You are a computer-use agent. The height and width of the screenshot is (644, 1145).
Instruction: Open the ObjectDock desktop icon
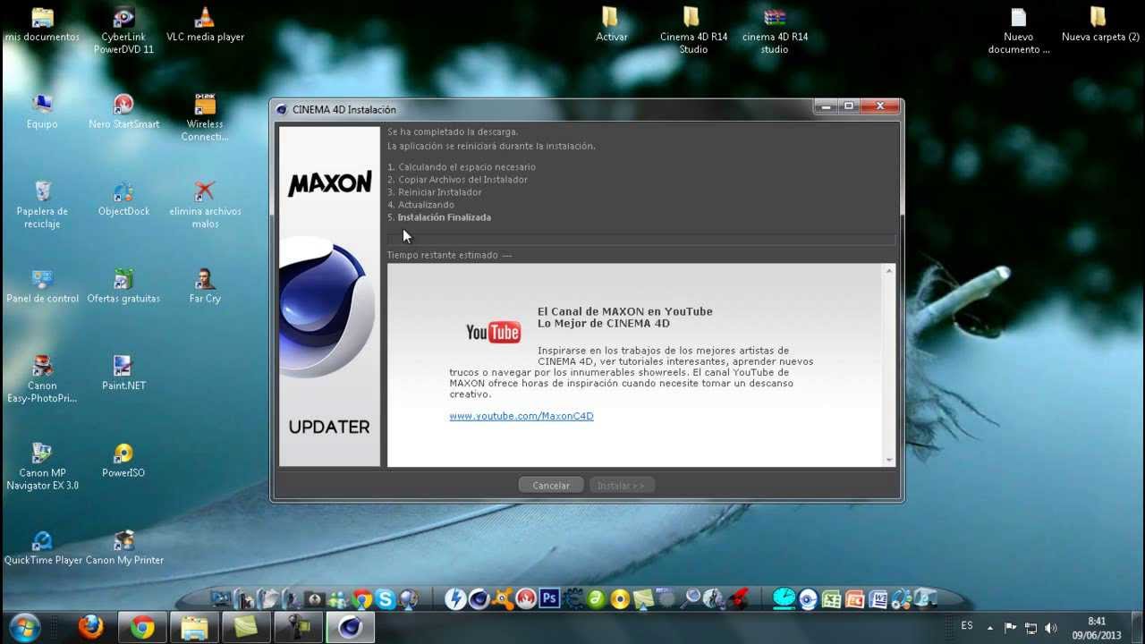pos(123,199)
